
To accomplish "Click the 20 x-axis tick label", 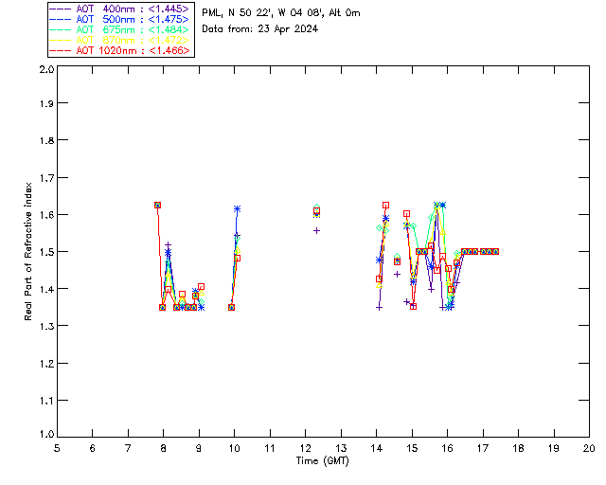I will tap(589, 448).
